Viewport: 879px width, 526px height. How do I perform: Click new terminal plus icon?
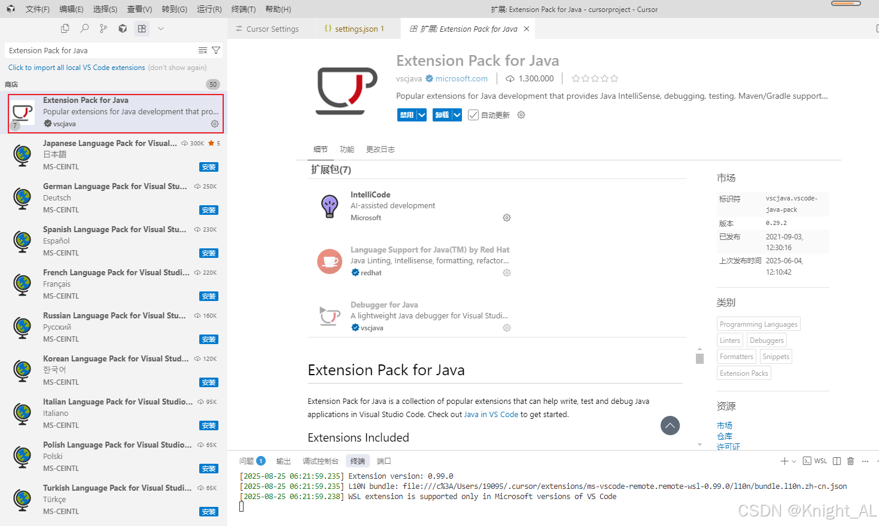(784, 461)
